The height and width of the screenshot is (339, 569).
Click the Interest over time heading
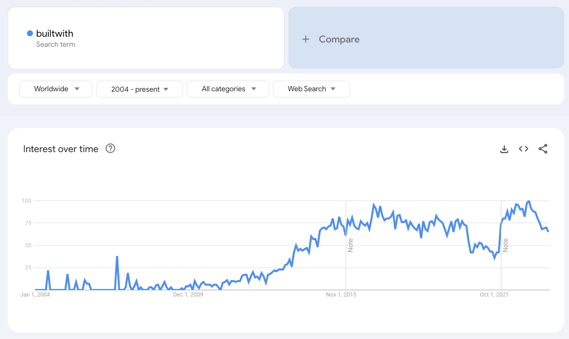coord(61,149)
